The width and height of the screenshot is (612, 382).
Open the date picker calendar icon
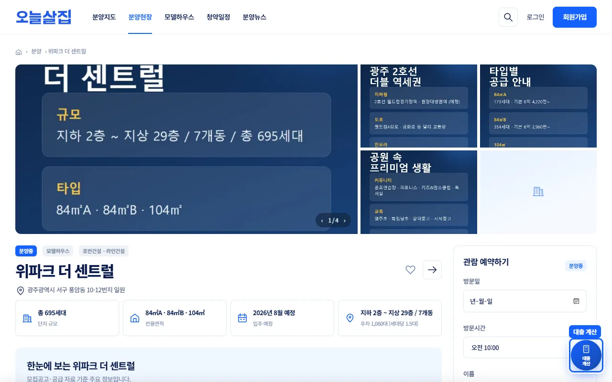pos(576,301)
